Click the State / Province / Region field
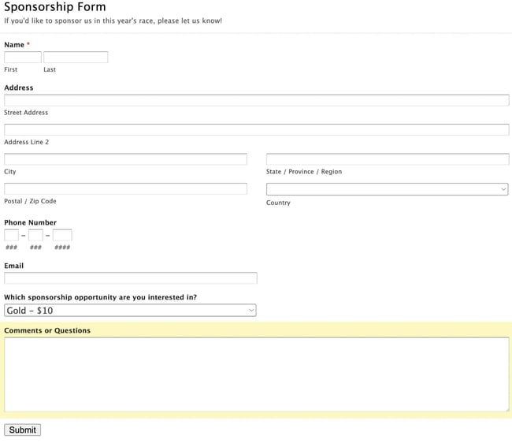Screen dimensions: 512x443 (x=388, y=159)
